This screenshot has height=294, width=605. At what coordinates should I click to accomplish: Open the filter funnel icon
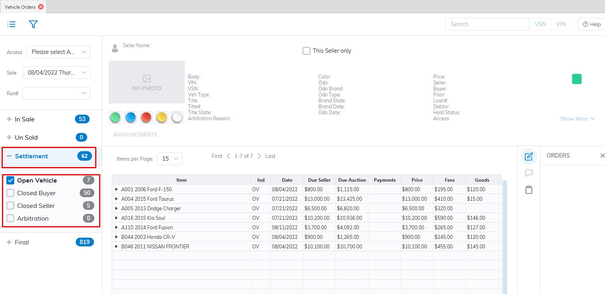(x=33, y=24)
